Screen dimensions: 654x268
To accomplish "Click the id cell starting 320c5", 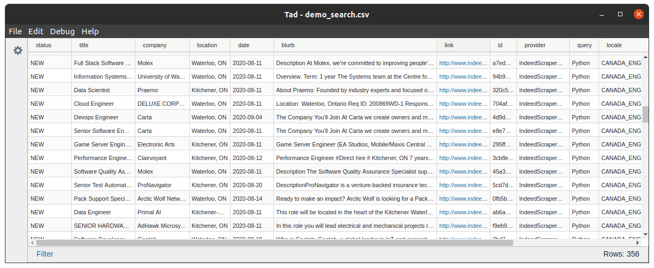I will pos(503,90).
